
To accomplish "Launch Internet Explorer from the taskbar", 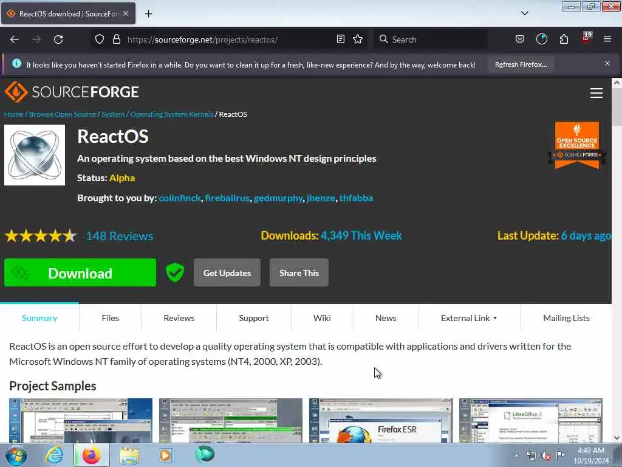I will point(54,455).
